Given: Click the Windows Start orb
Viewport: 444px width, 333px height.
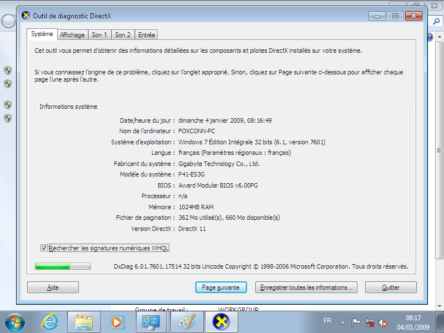Looking at the screenshot, I should click(16, 321).
